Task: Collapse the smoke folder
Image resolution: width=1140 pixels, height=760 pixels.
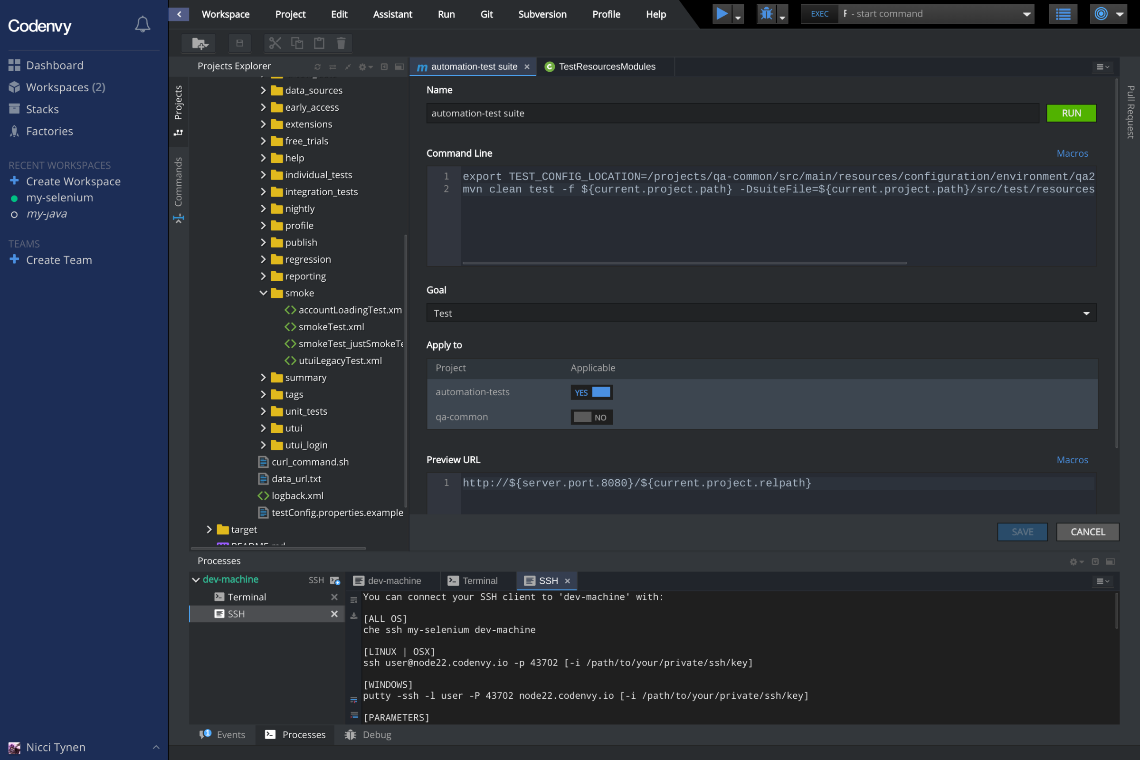Action: point(264,293)
